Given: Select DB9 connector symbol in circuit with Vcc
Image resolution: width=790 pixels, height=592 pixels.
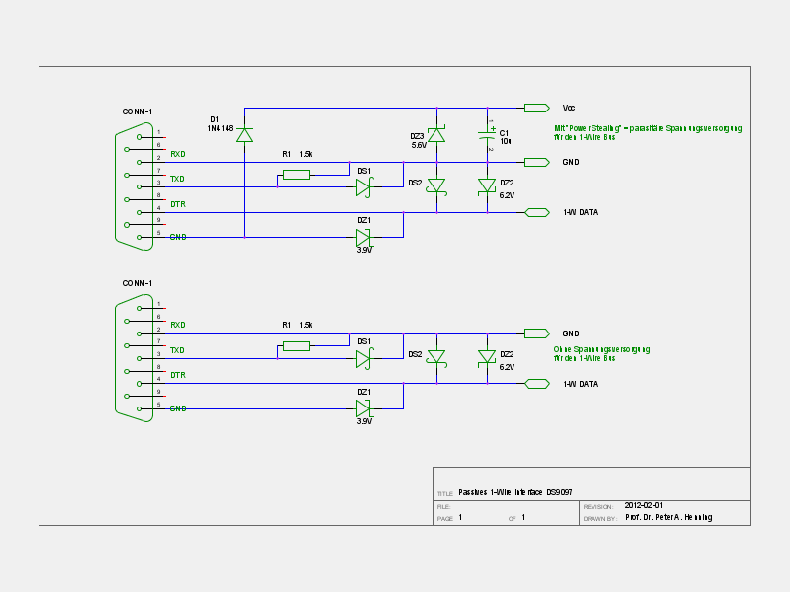Looking at the screenshot, I should pos(134,186).
